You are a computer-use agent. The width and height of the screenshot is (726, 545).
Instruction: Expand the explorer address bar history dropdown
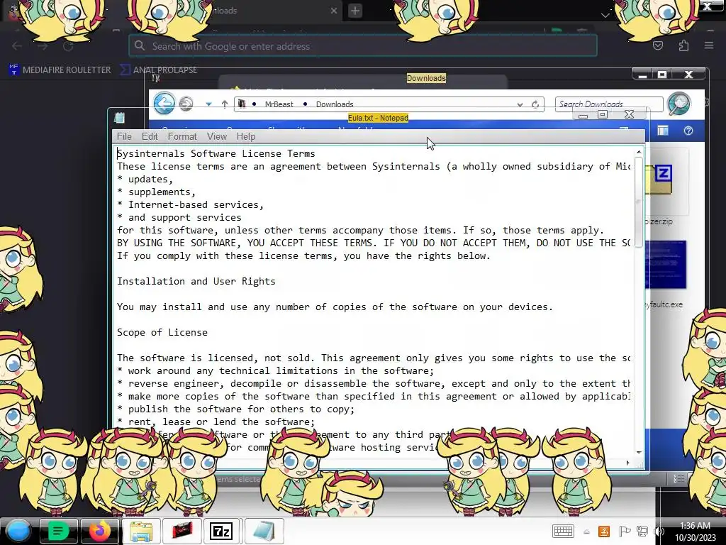(x=520, y=105)
